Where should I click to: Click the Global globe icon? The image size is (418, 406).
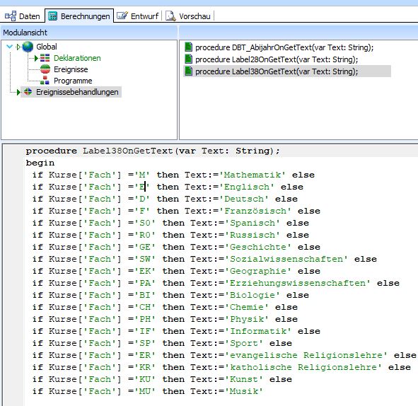[28, 47]
